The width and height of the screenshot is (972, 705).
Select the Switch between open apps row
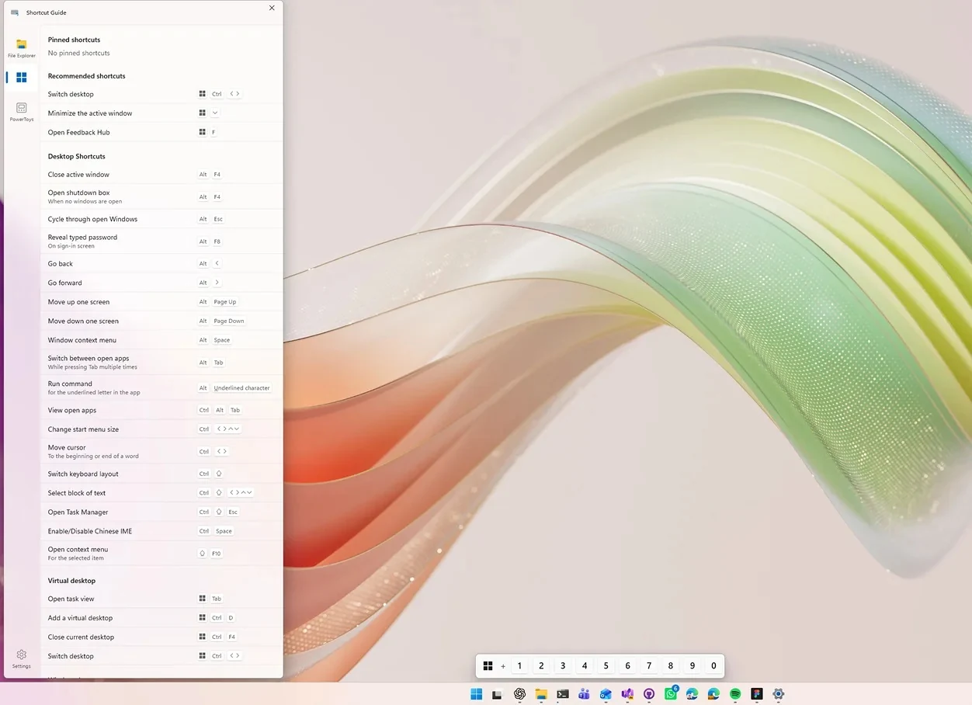[161, 363]
